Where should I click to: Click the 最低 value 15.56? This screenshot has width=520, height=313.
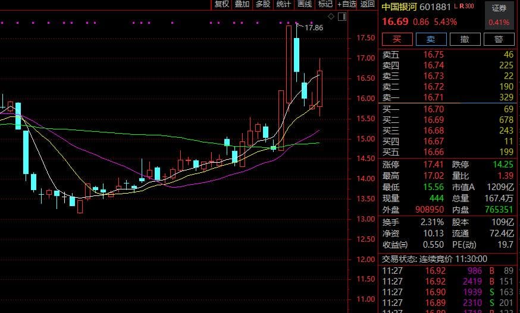coord(434,187)
